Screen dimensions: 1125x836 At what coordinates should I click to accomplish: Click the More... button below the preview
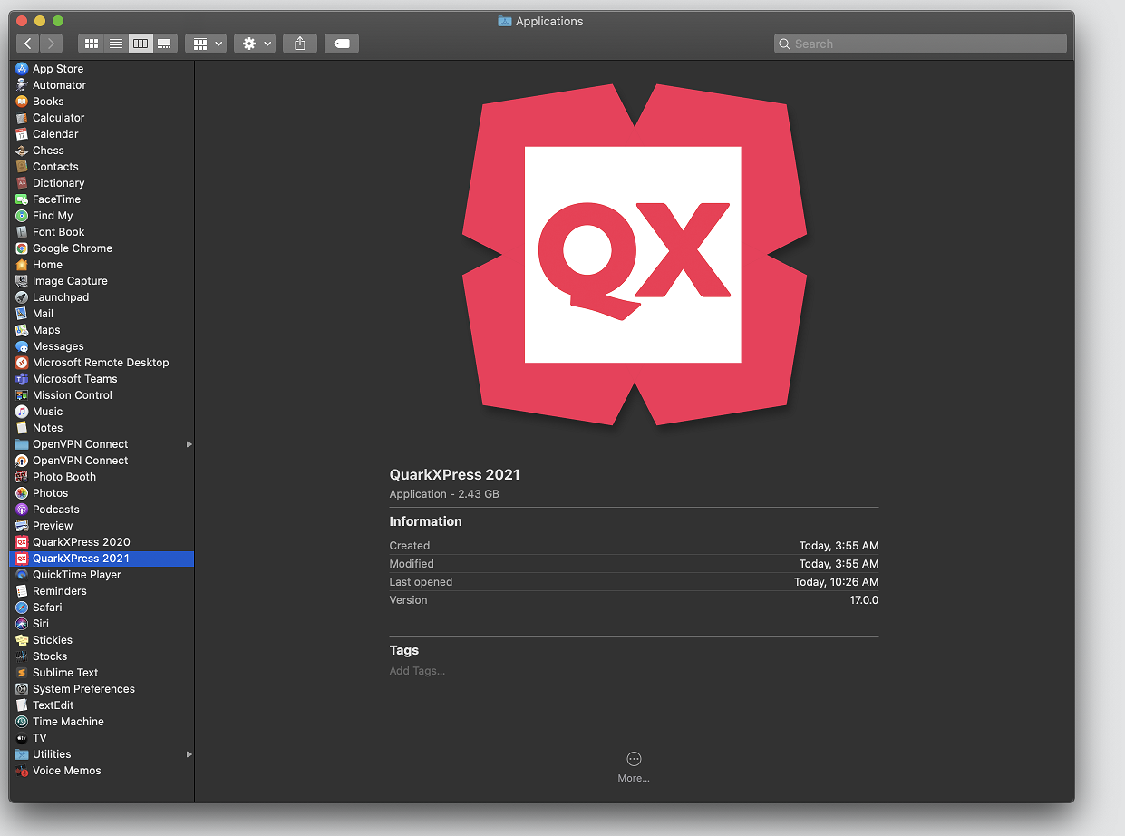tap(633, 766)
